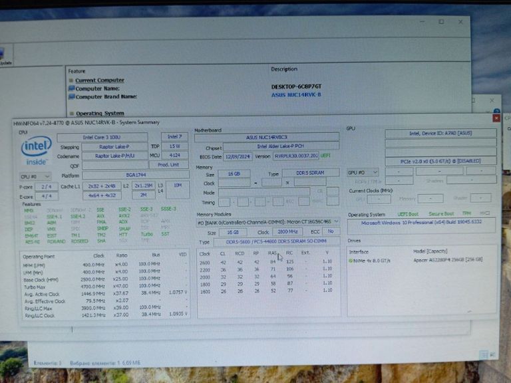Click the ASUS NUC14RVK-B brand name link
The height and width of the screenshot is (383, 511).
(x=296, y=95)
